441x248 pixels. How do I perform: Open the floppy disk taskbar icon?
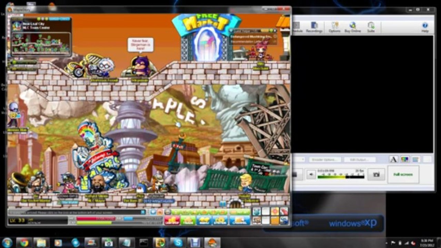(196, 242)
